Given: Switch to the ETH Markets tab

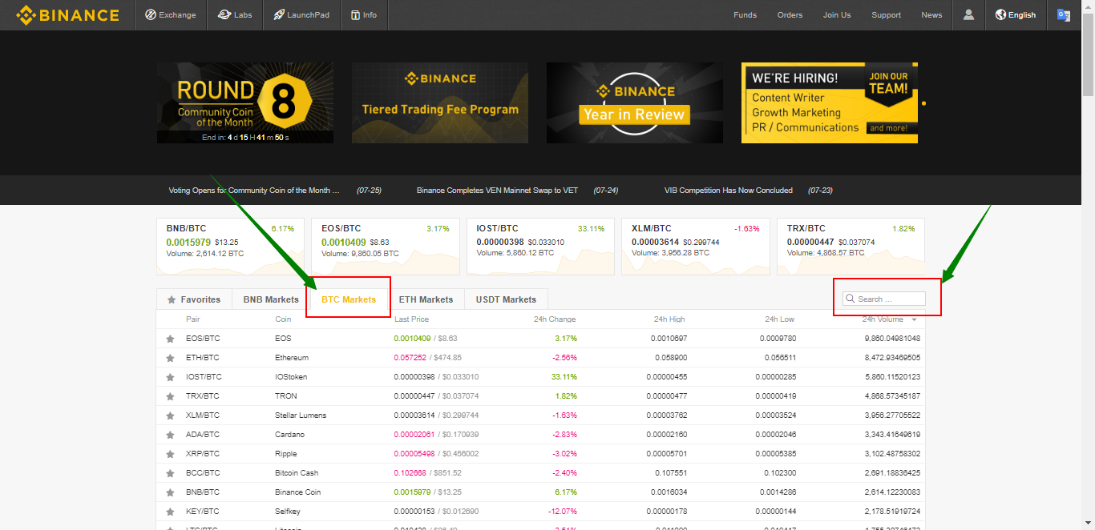Looking at the screenshot, I should coord(426,299).
